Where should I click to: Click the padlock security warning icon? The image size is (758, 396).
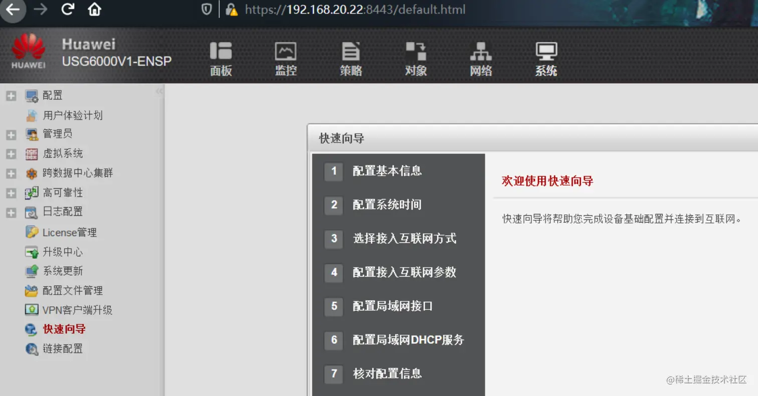coord(231,10)
